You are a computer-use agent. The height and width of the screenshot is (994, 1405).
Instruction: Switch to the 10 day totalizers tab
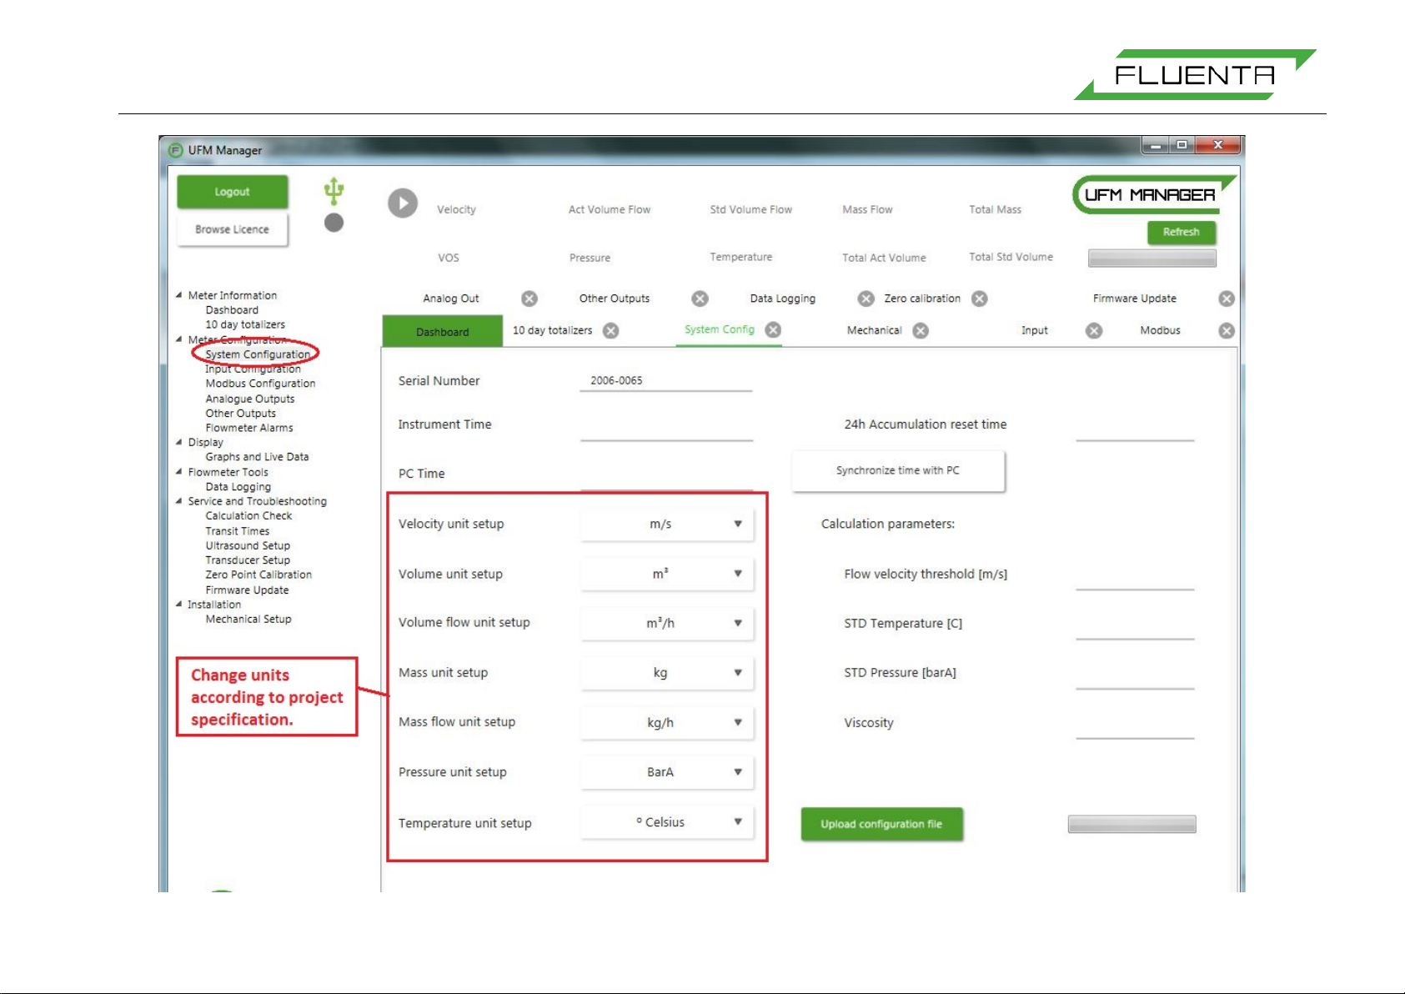point(552,331)
